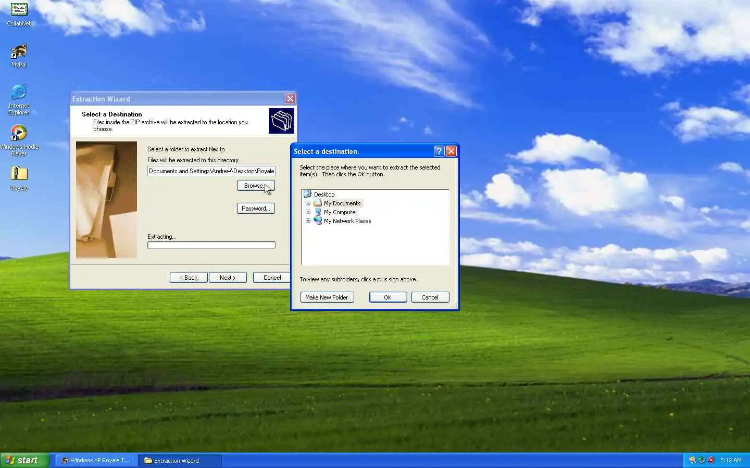Confirm destination with OK button
The image size is (750, 468).
(388, 297)
